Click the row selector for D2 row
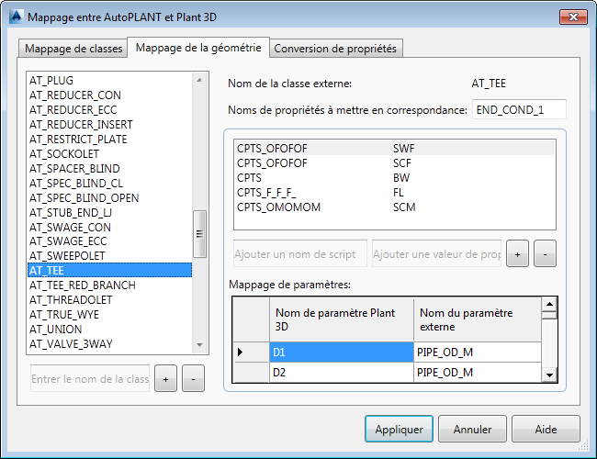This screenshot has height=459, width=597. tap(251, 372)
